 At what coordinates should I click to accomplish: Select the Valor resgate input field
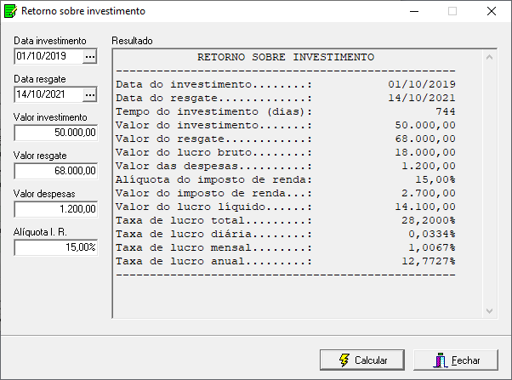click(x=56, y=171)
